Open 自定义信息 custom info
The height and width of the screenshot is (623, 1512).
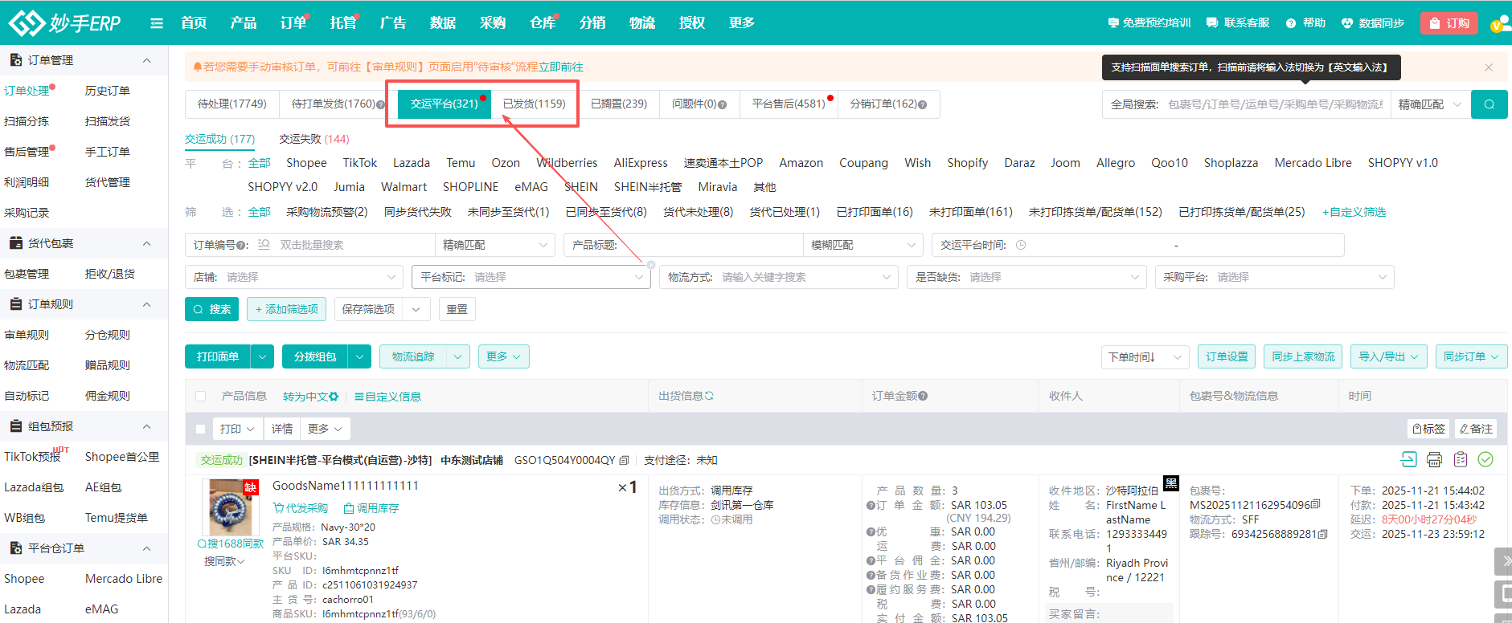[x=387, y=397]
